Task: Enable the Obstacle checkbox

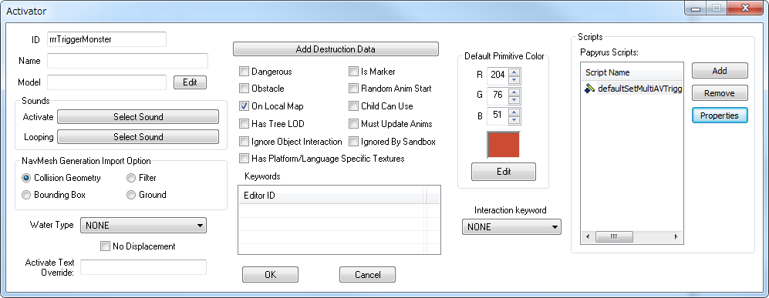Action: 244,89
